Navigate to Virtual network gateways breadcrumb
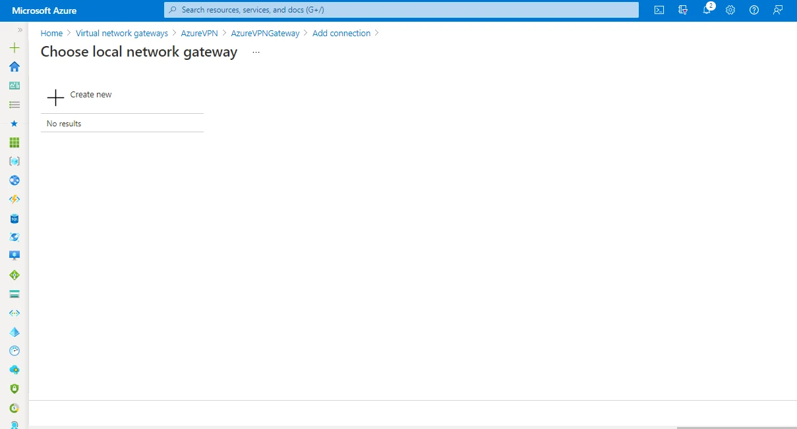This screenshot has height=429, width=797. pyautogui.click(x=121, y=33)
